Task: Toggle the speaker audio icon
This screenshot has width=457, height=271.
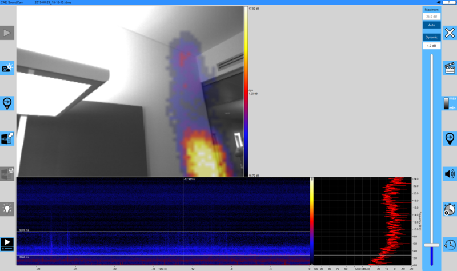Action: 450,174
